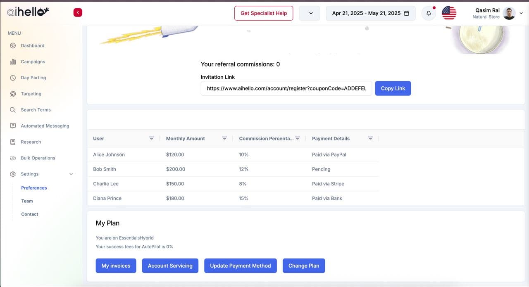The image size is (529, 287).
Task: Click the Copy Link button
Action: [393, 88]
